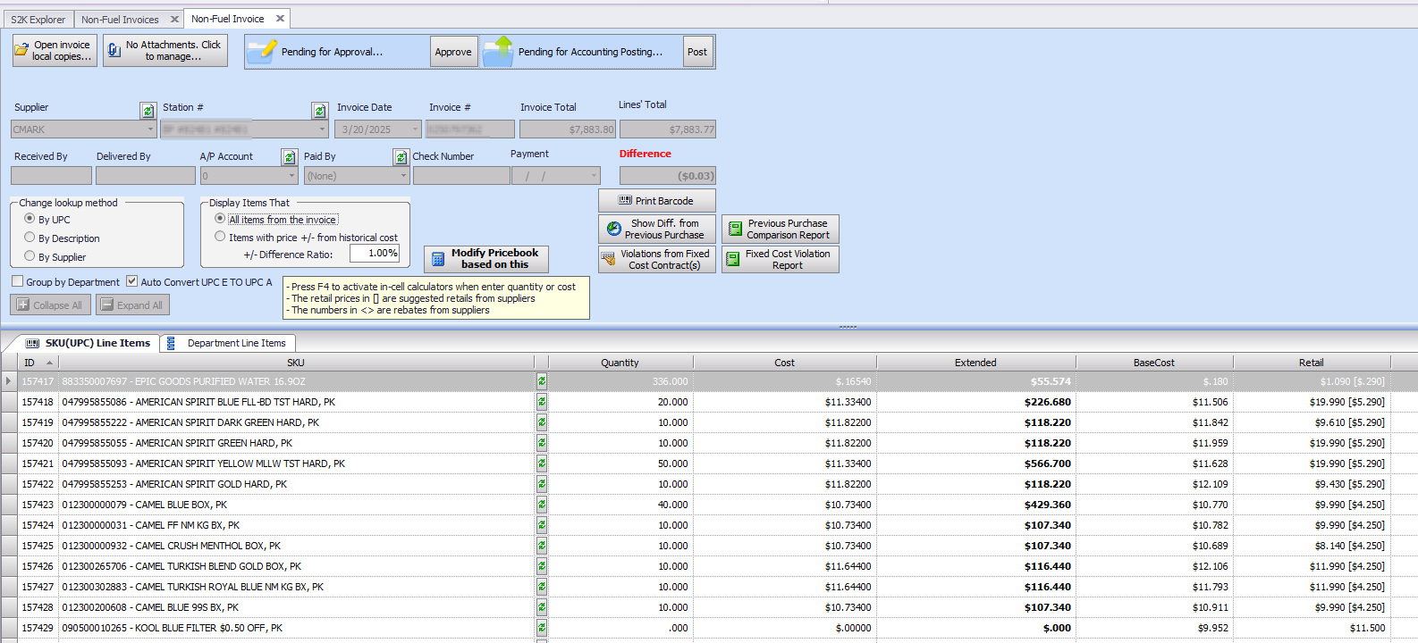Click the Extended column header
The image size is (1418, 643).
(x=975, y=363)
